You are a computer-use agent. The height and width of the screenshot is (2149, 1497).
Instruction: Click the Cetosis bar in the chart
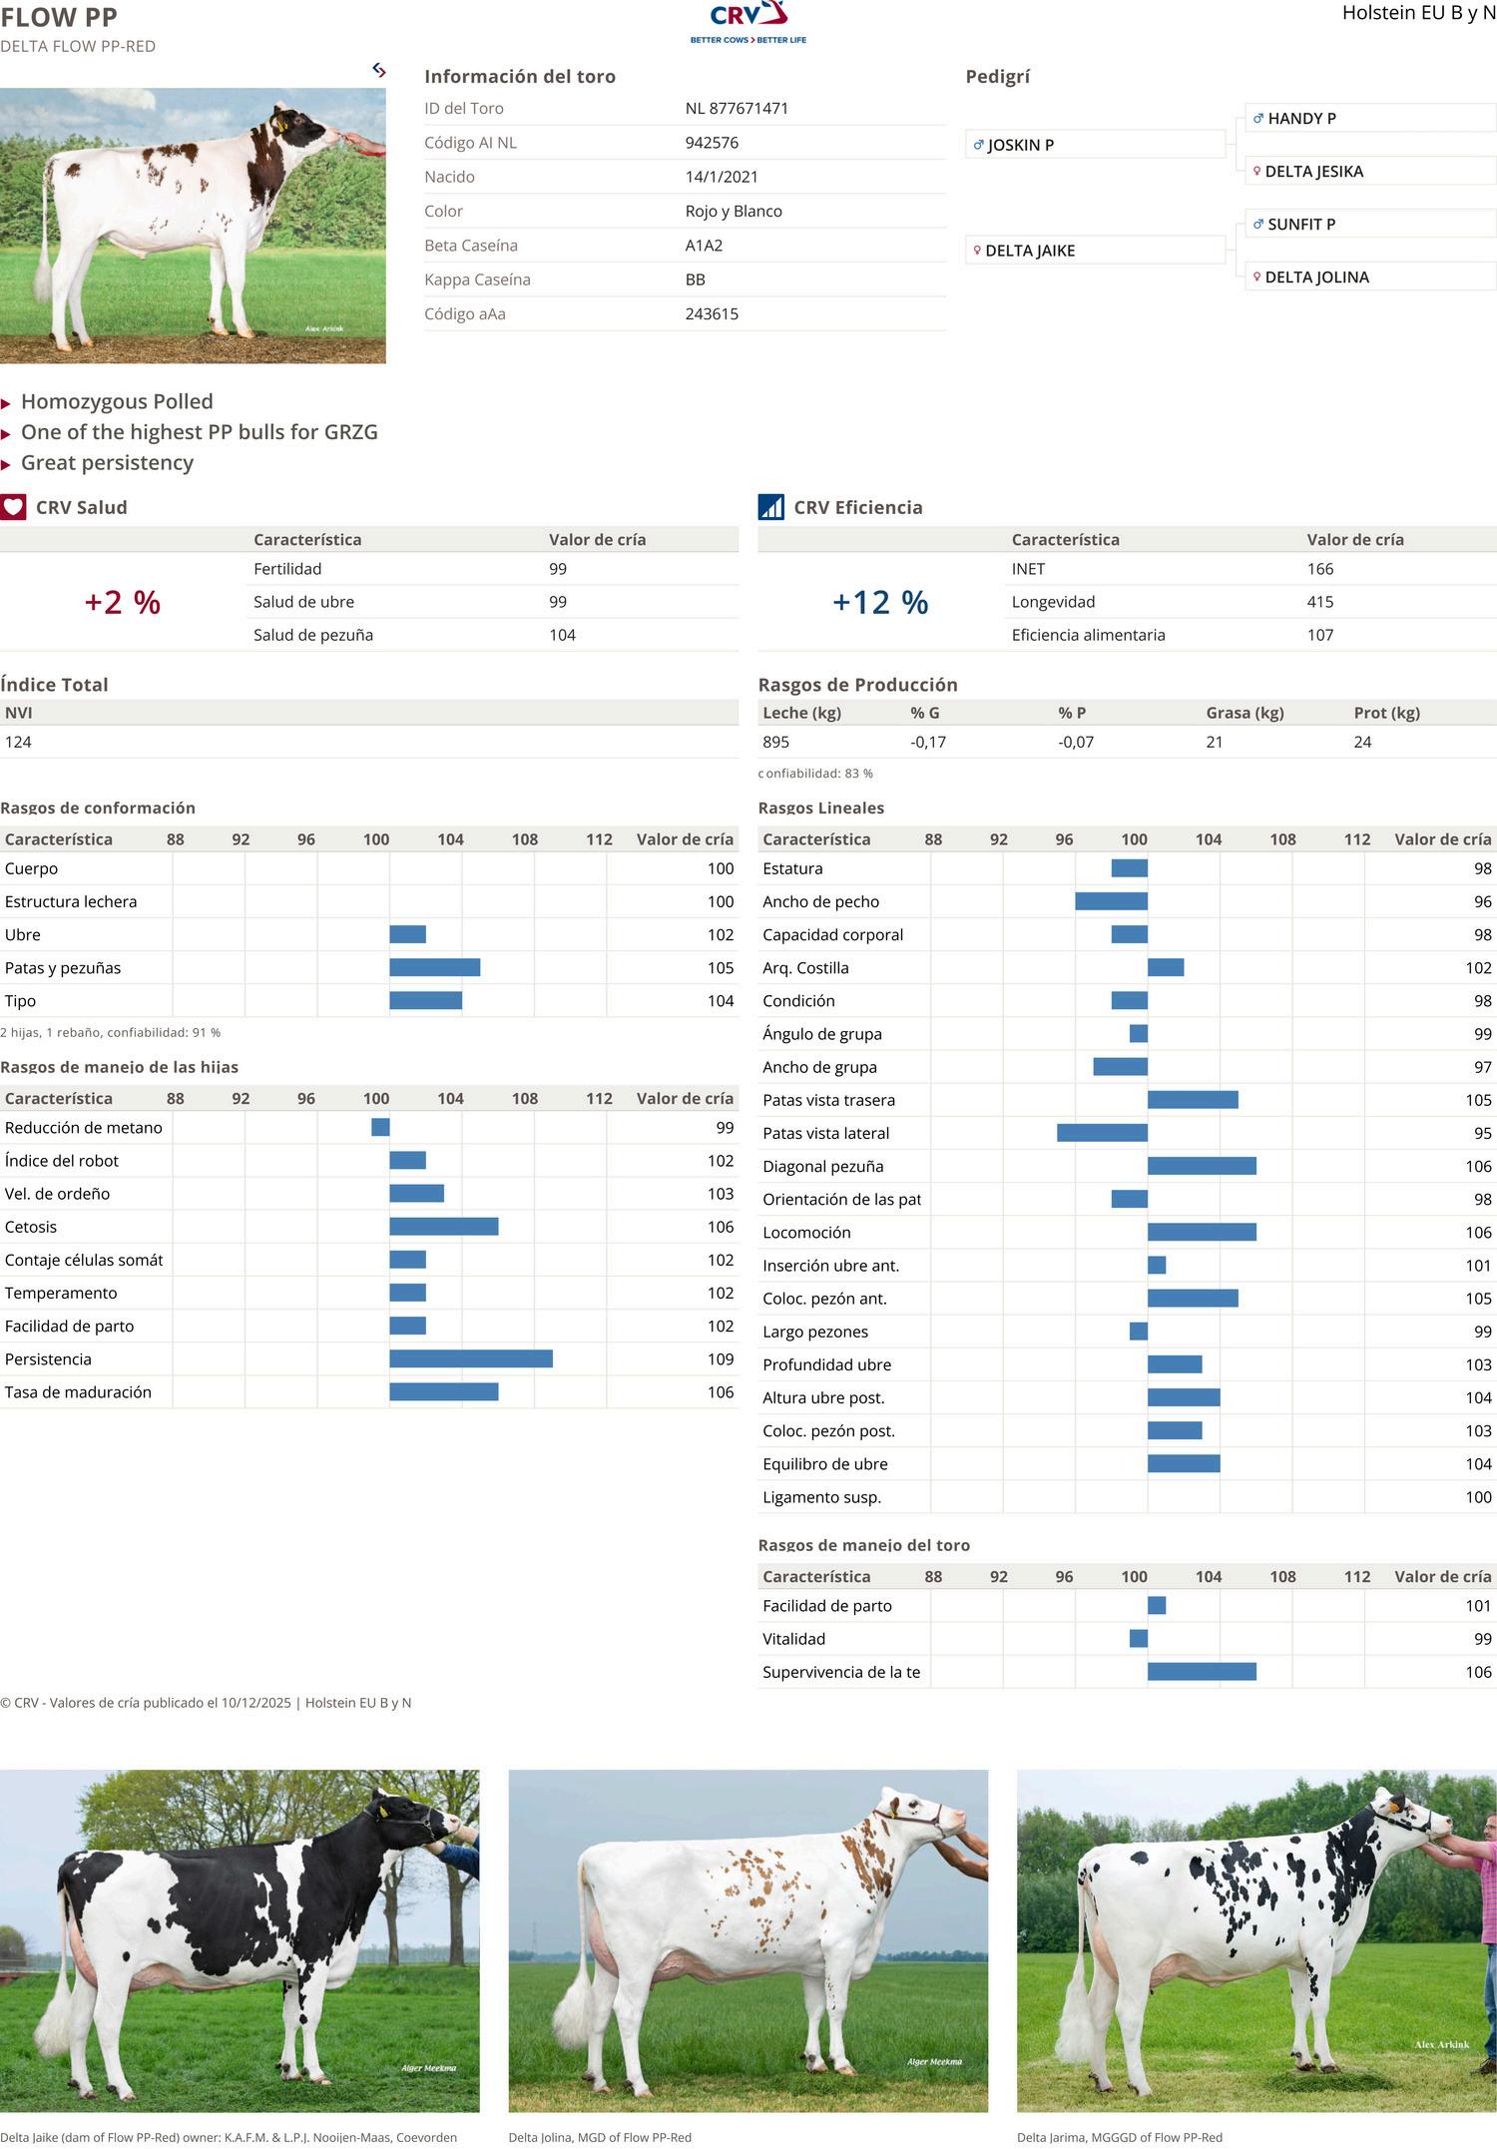(x=444, y=1227)
